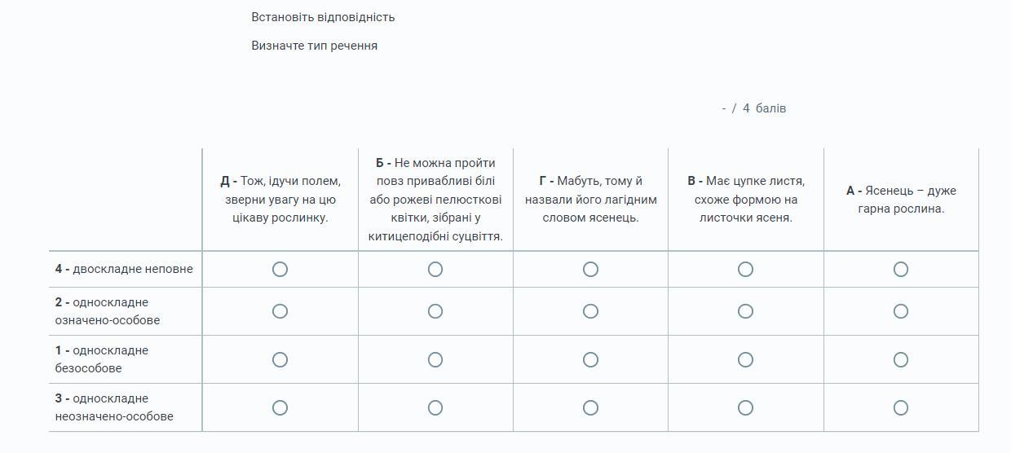Mark sentence Б as односкладне означено-особове

pyautogui.click(x=435, y=311)
